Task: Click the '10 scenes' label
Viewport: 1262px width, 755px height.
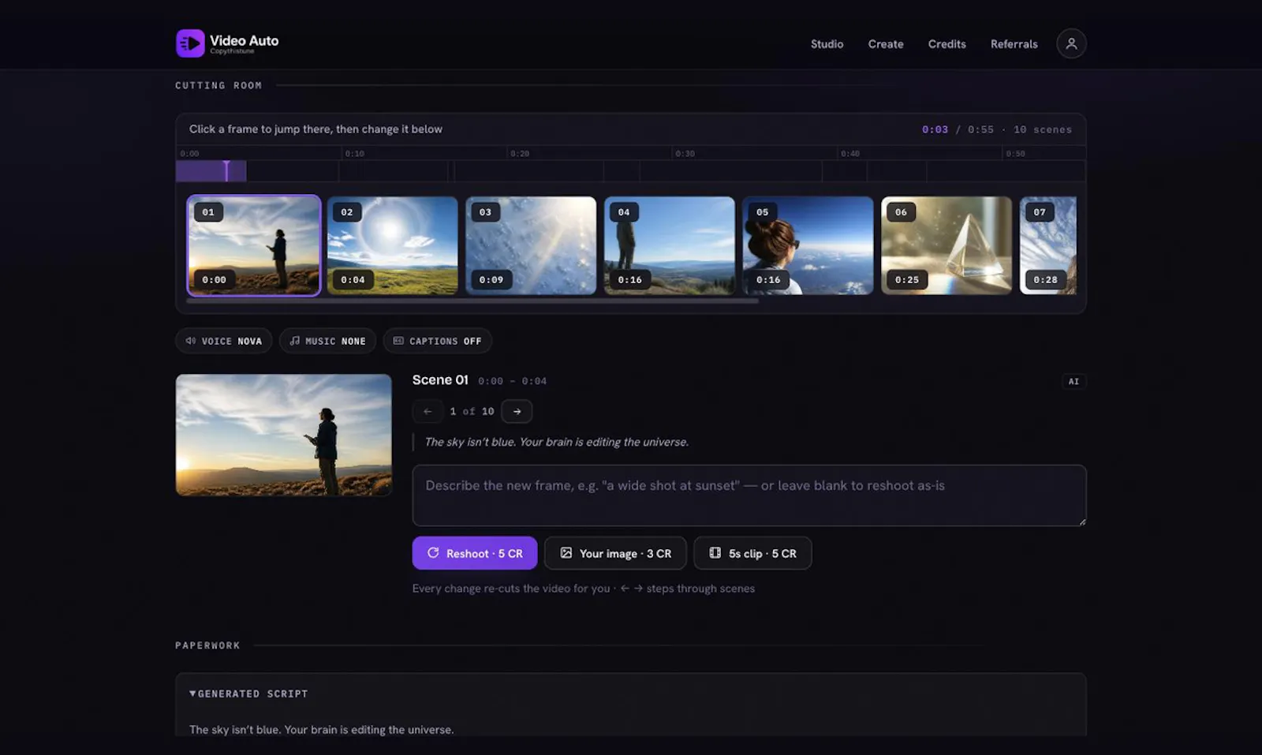Action: pos(1043,129)
